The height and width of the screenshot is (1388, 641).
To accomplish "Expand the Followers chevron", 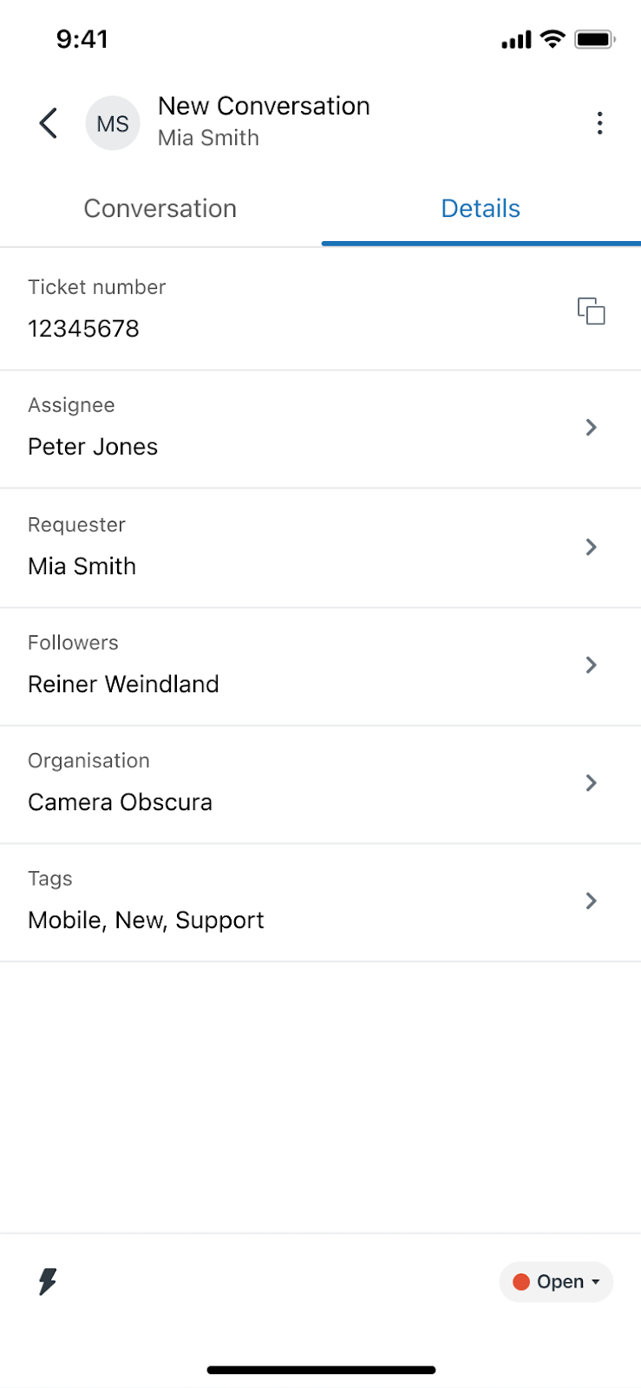I will point(591,665).
